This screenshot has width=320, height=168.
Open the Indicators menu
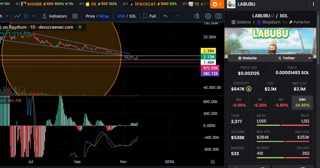click(54, 16)
